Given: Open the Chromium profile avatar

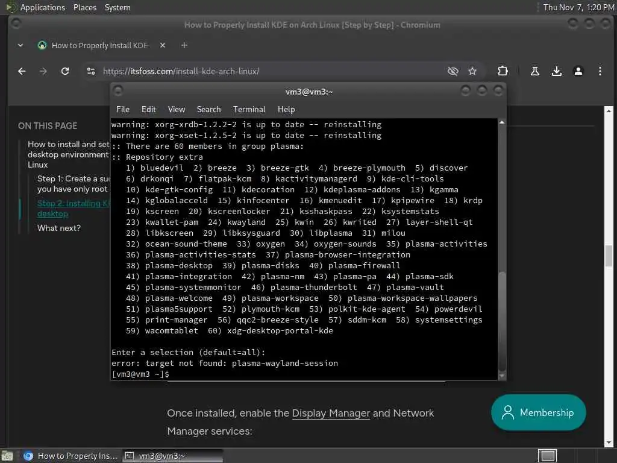Looking at the screenshot, I should coord(578,71).
